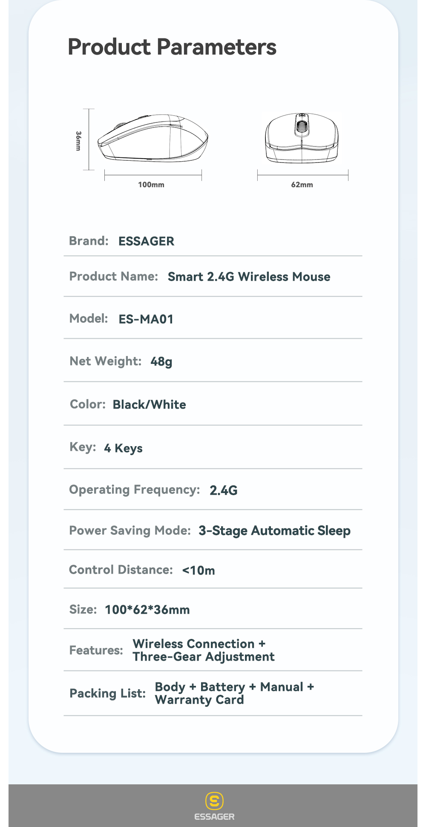Screen dimensions: 426x827
Task: Select the ESSAGER brand value
Action: click(146, 241)
